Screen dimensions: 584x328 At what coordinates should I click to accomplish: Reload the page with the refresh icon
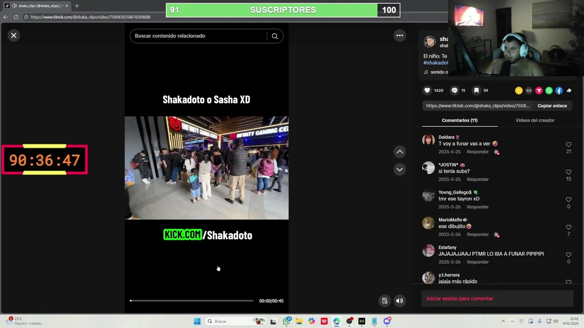click(x=16, y=17)
